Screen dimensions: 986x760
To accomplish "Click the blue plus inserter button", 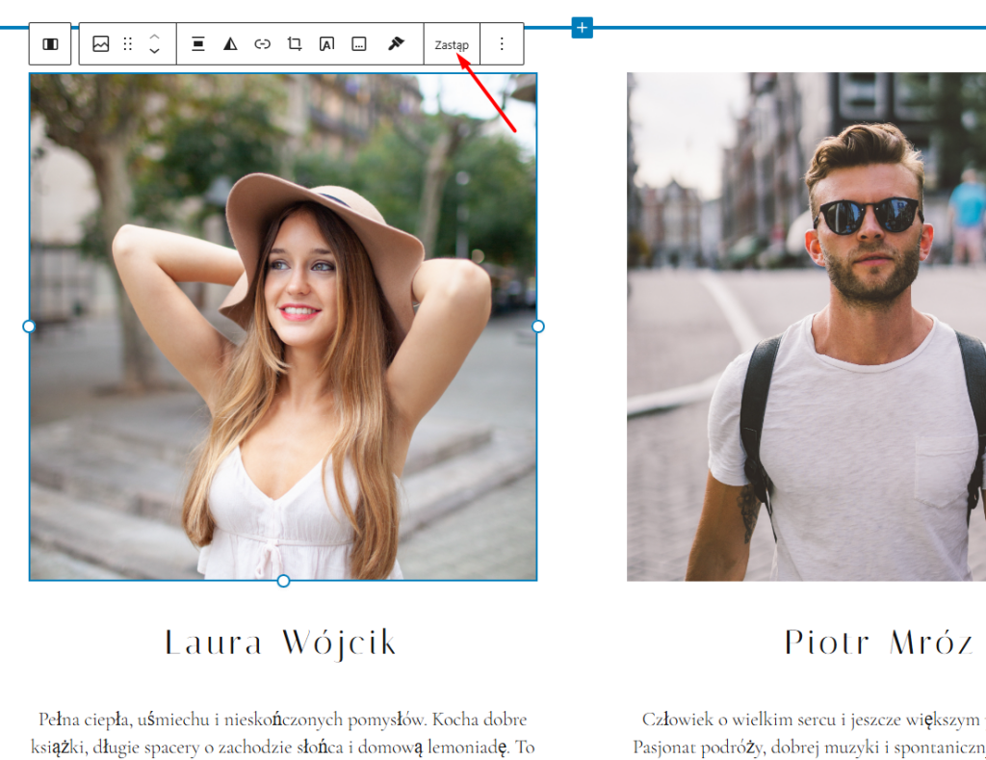I will 582,27.
